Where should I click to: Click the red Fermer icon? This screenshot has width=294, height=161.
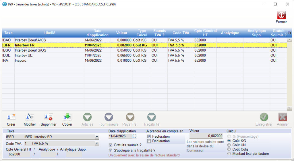tap(281, 15)
